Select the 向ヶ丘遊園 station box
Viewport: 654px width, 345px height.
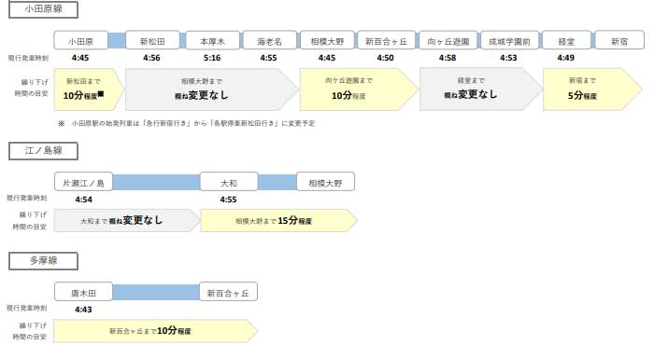pyautogui.click(x=448, y=41)
